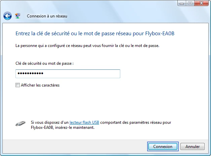Click the Afficher les caractères label text

(40, 85)
